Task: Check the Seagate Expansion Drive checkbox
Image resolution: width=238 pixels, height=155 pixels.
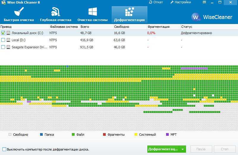Action: (x=3, y=47)
